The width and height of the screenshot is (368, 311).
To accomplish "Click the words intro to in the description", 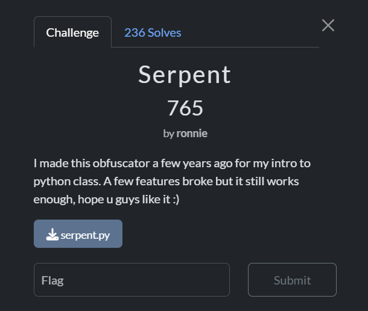I will [291, 163].
